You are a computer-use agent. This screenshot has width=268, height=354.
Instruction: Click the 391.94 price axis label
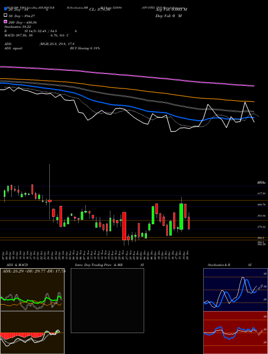pyautogui.click(x=262, y=216)
